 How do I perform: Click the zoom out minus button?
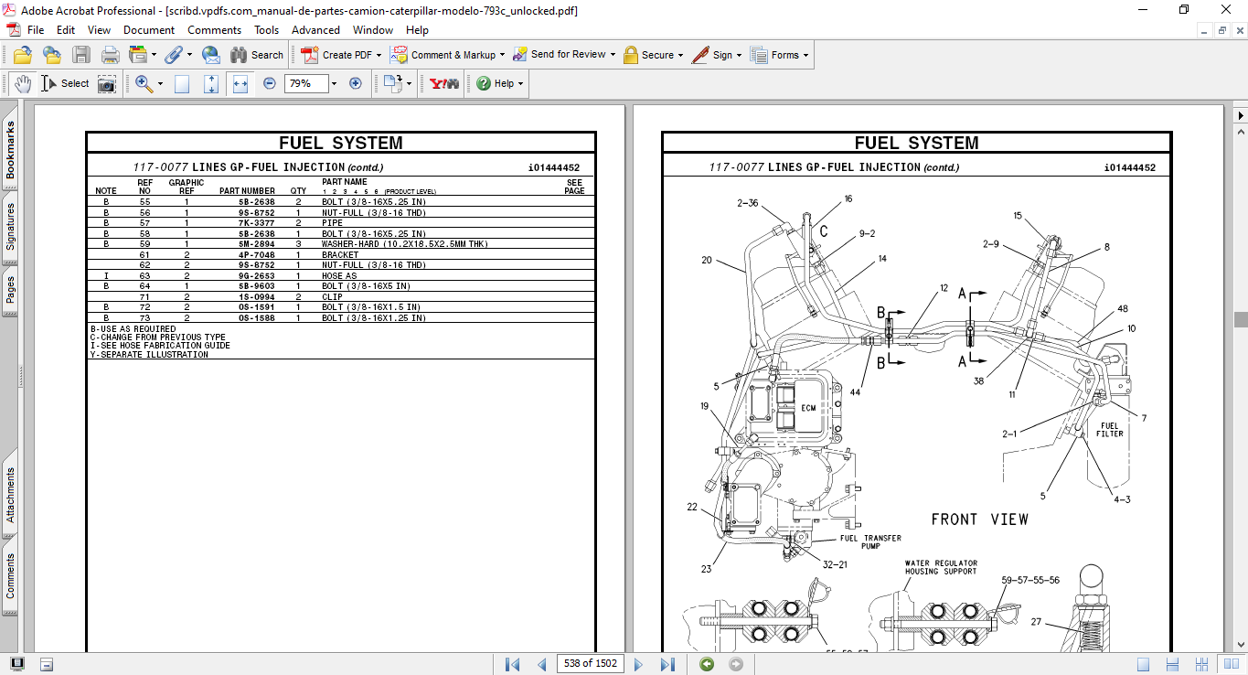(269, 83)
